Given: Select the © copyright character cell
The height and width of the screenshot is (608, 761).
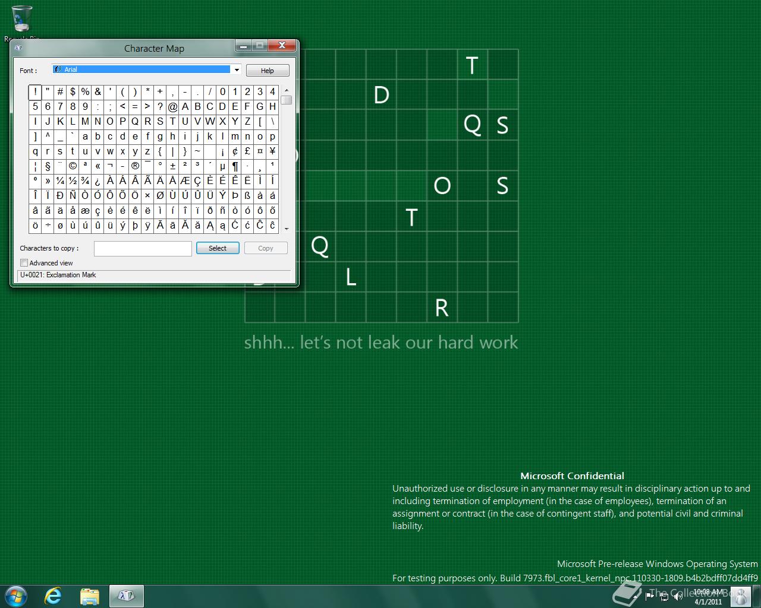Looking at the screenshot, I should 73,166.
